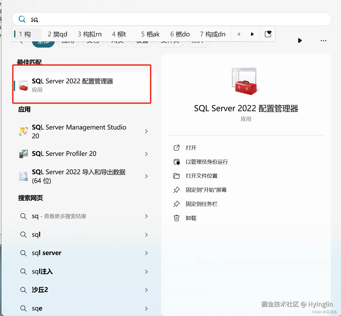Viewport: 341px width, 316px height.
Task: Choose 打开文件位置
Action: tap(201, 176)
